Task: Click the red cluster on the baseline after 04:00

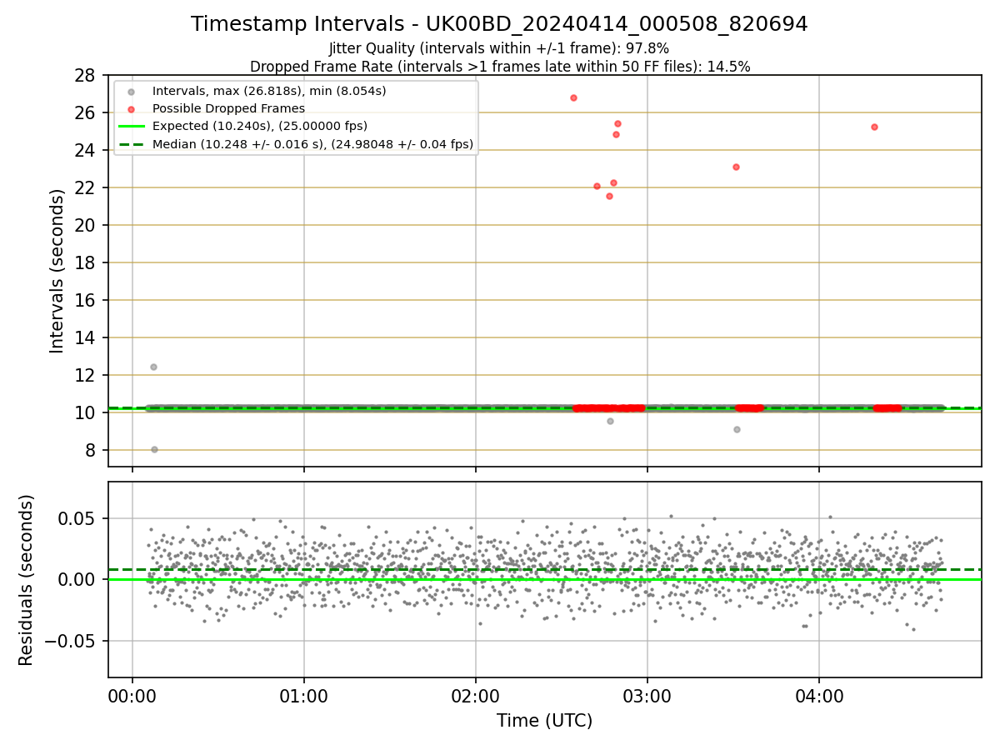Action: pyautogui.click(x=887, y=408)
